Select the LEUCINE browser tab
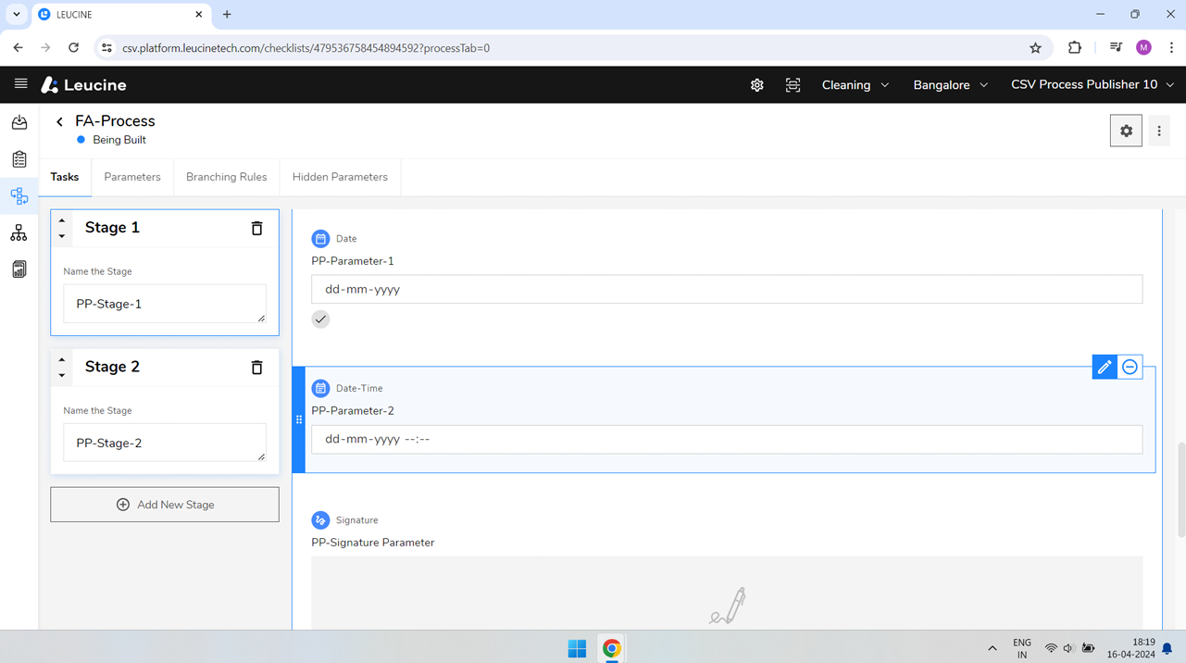The image size is (1186, 663). click(x=120, y=15)
